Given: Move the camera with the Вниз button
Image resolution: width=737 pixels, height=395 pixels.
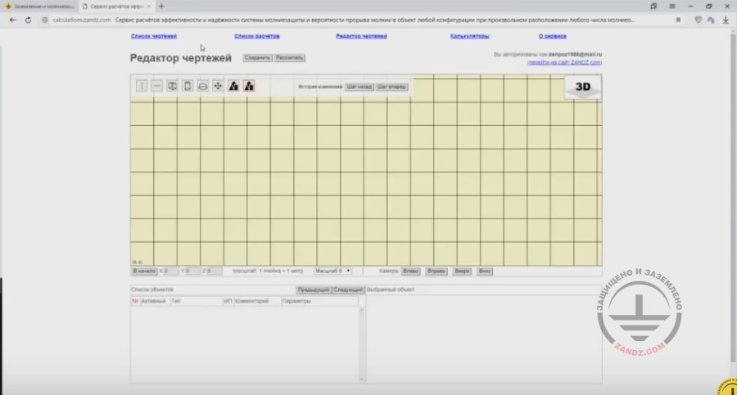Looking at the screenshot, I should (x=485, y=271).
